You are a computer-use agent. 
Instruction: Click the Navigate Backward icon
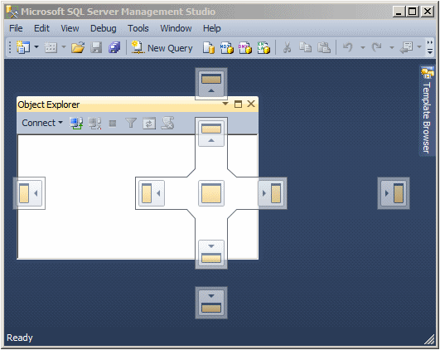pyautogui.click(x=406, y=47)
